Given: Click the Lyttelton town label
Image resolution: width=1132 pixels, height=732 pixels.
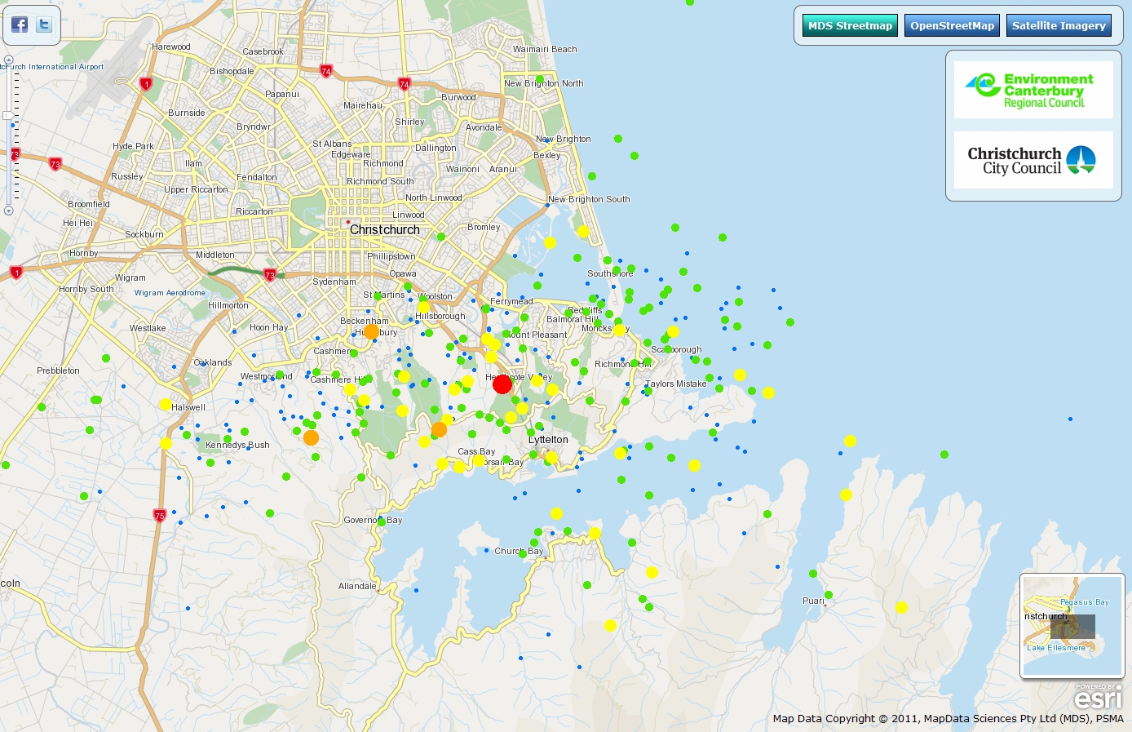Looking at the screenshot, I should click(x=548, y=440).
